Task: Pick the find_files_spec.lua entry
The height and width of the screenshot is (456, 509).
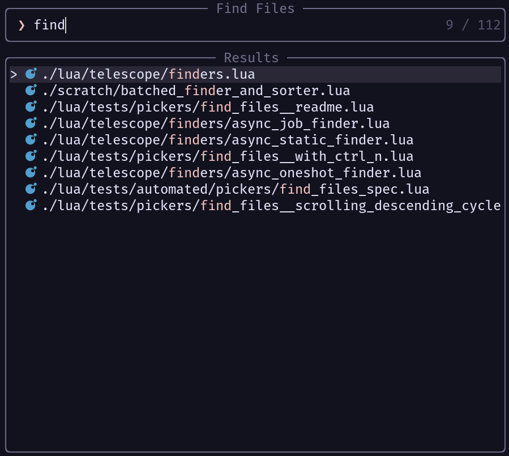Action: pyautogui.click(x=255, y=189)
